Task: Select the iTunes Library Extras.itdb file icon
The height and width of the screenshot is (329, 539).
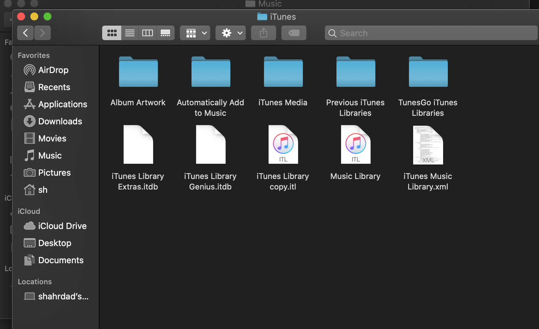Action: coord(138,144)
